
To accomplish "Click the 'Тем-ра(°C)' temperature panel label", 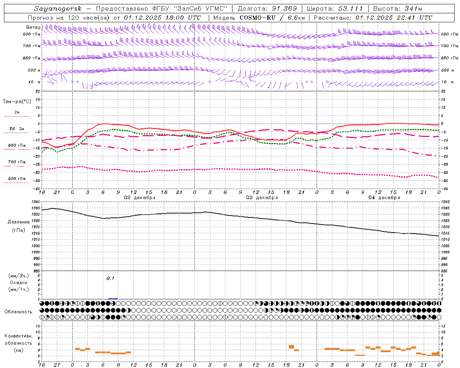I will pyautogui.click(x=17, y=102).
